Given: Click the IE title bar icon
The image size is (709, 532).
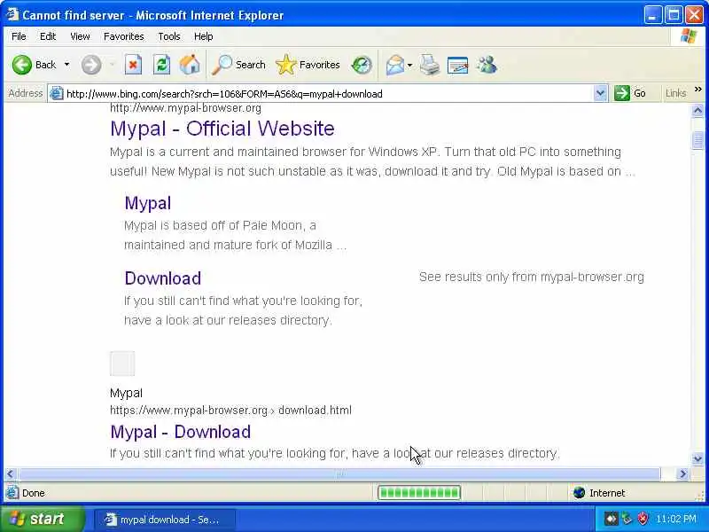Looking at the screenshot, I should pyautogui.click(x=12, y=14).
